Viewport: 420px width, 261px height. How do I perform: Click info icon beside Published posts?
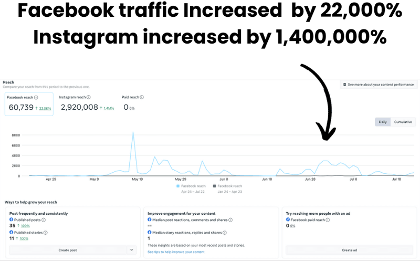point(43,220)
